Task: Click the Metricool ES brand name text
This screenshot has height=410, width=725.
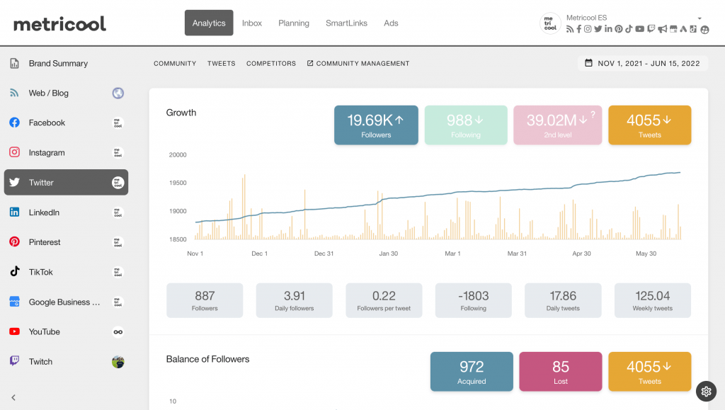Action: 586,18
